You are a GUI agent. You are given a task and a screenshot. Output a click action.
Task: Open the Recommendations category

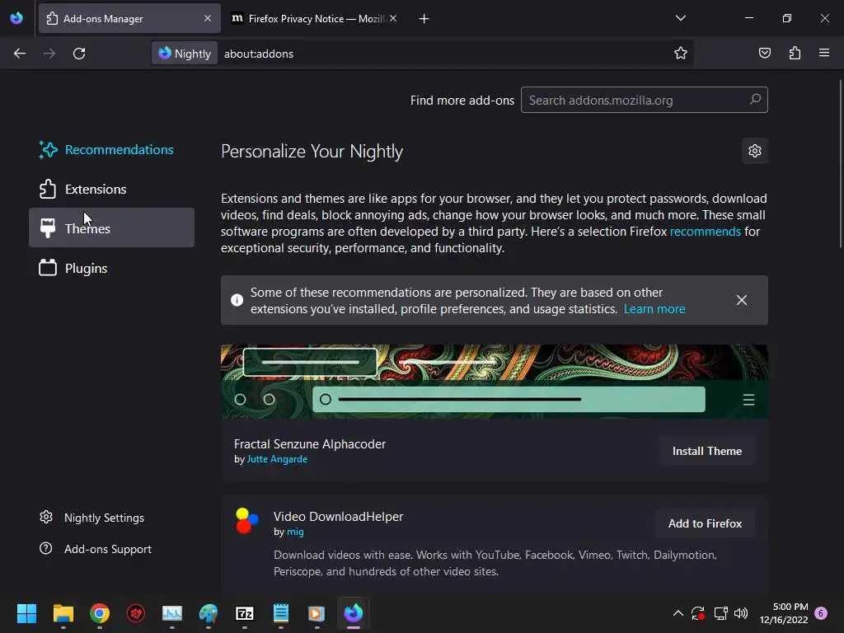[111, 150]
